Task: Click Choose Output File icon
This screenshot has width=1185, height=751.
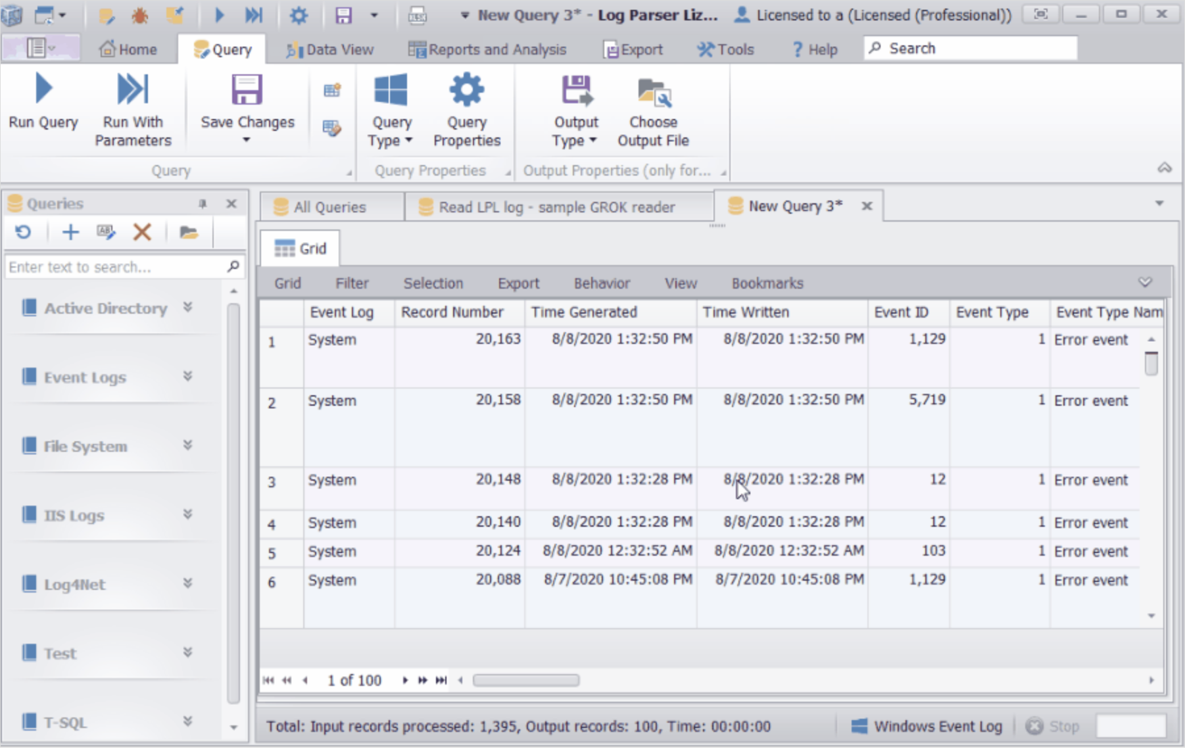Action: click(653, 93)
